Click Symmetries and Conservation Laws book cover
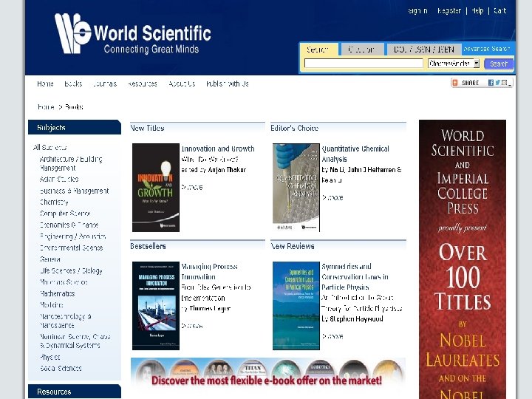This screenshot has width=532, height=399. tap(296, 306)
